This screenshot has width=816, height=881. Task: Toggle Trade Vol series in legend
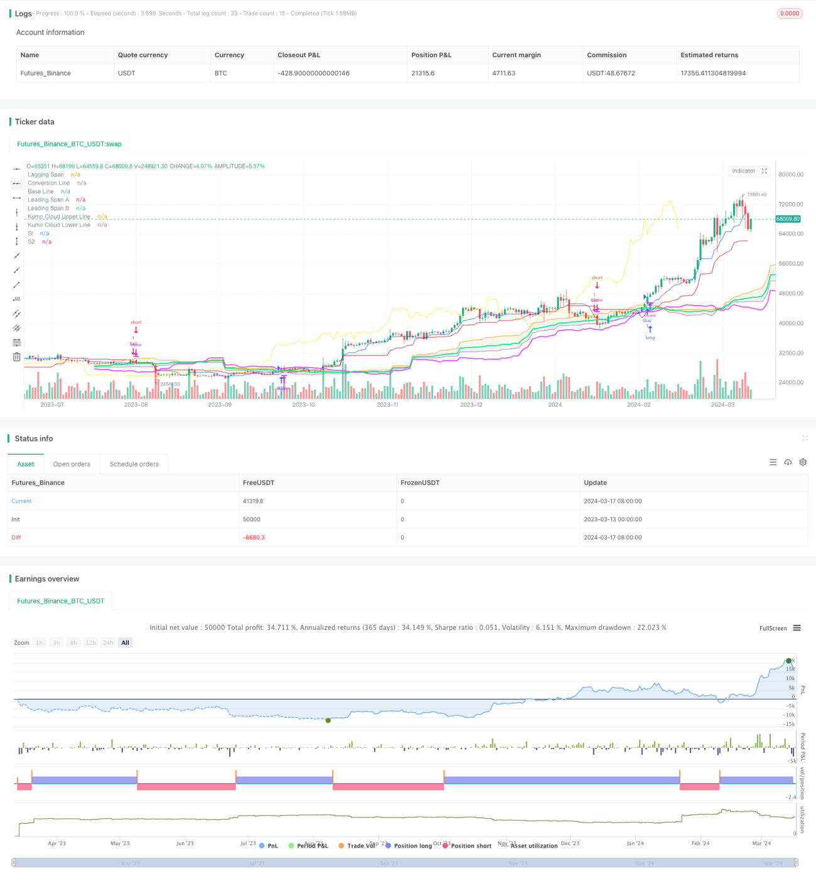(x=357, y=846)
